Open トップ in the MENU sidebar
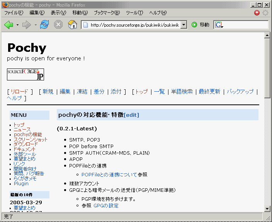The height and width of the screenshot is (222, 272). tap(19, 125)
